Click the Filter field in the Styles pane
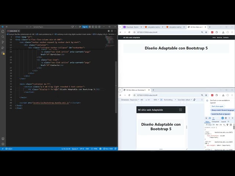The image size is (235, 176). tap(210, 125)
